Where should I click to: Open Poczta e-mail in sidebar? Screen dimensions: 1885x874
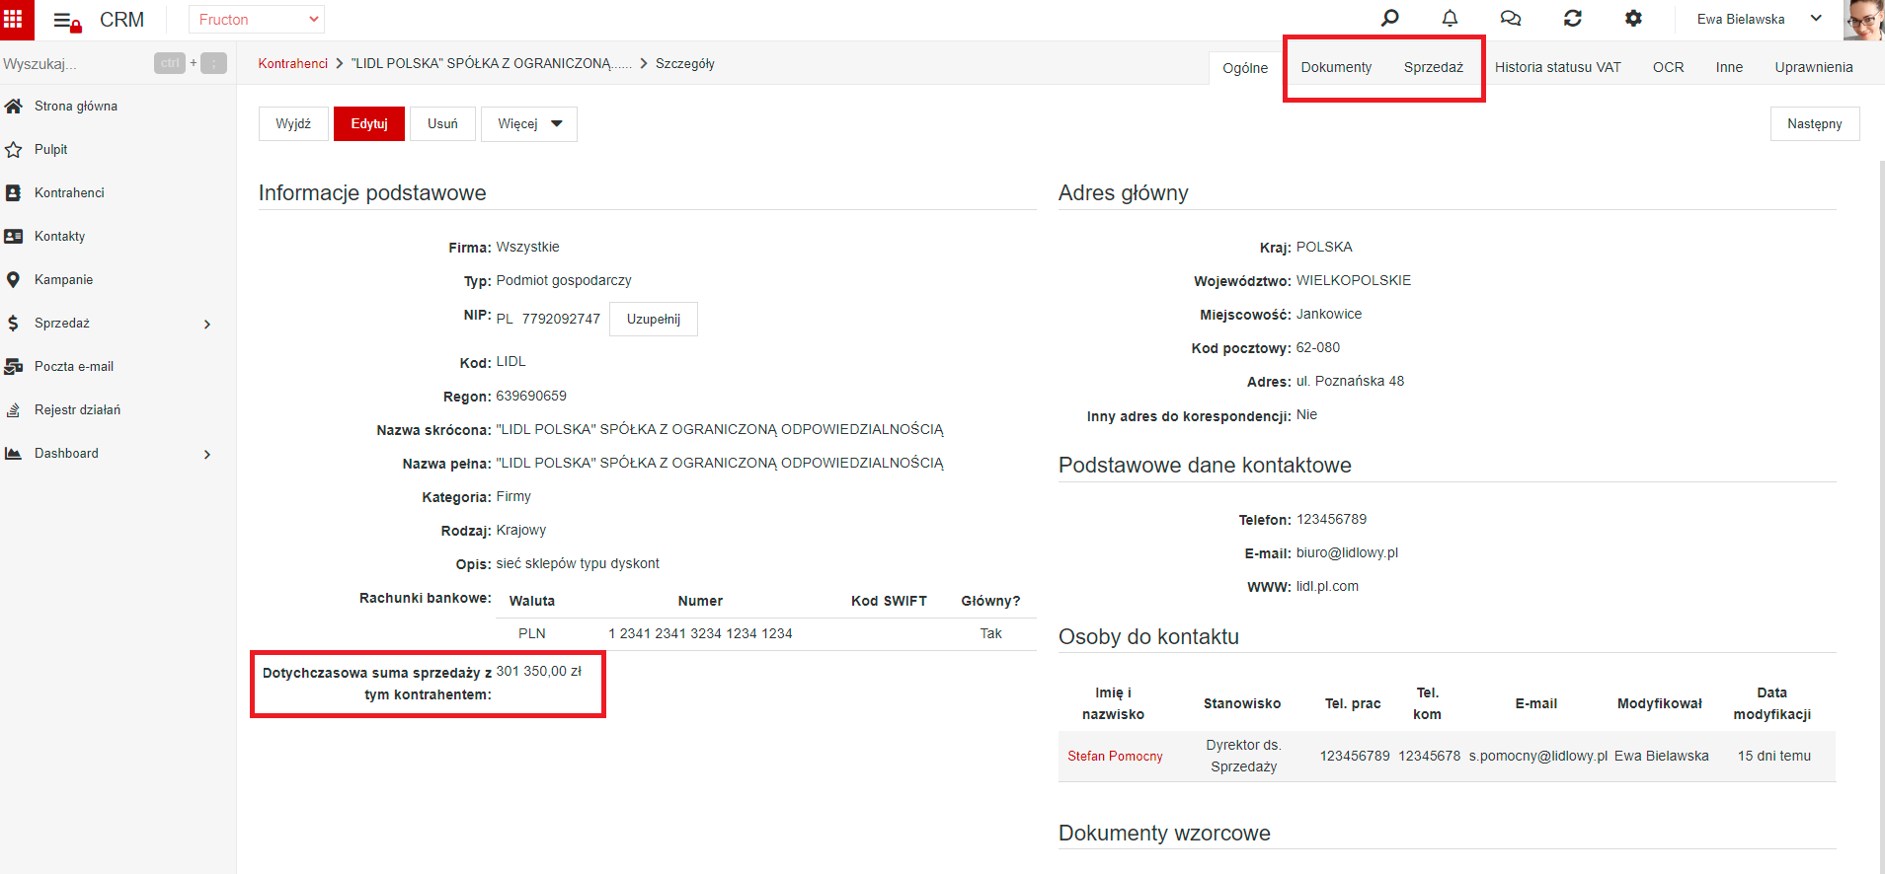tap(74, 366)
